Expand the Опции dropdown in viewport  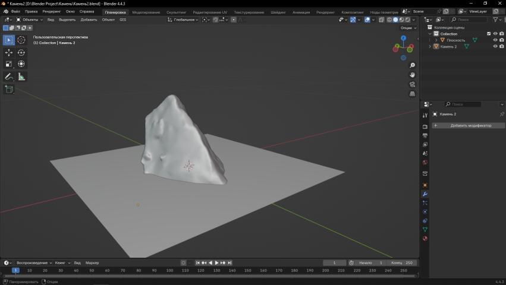[408, 28]
